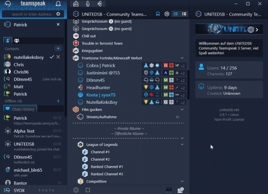
Task: Open the server chat icon next to bookmark
Action: 167,14
